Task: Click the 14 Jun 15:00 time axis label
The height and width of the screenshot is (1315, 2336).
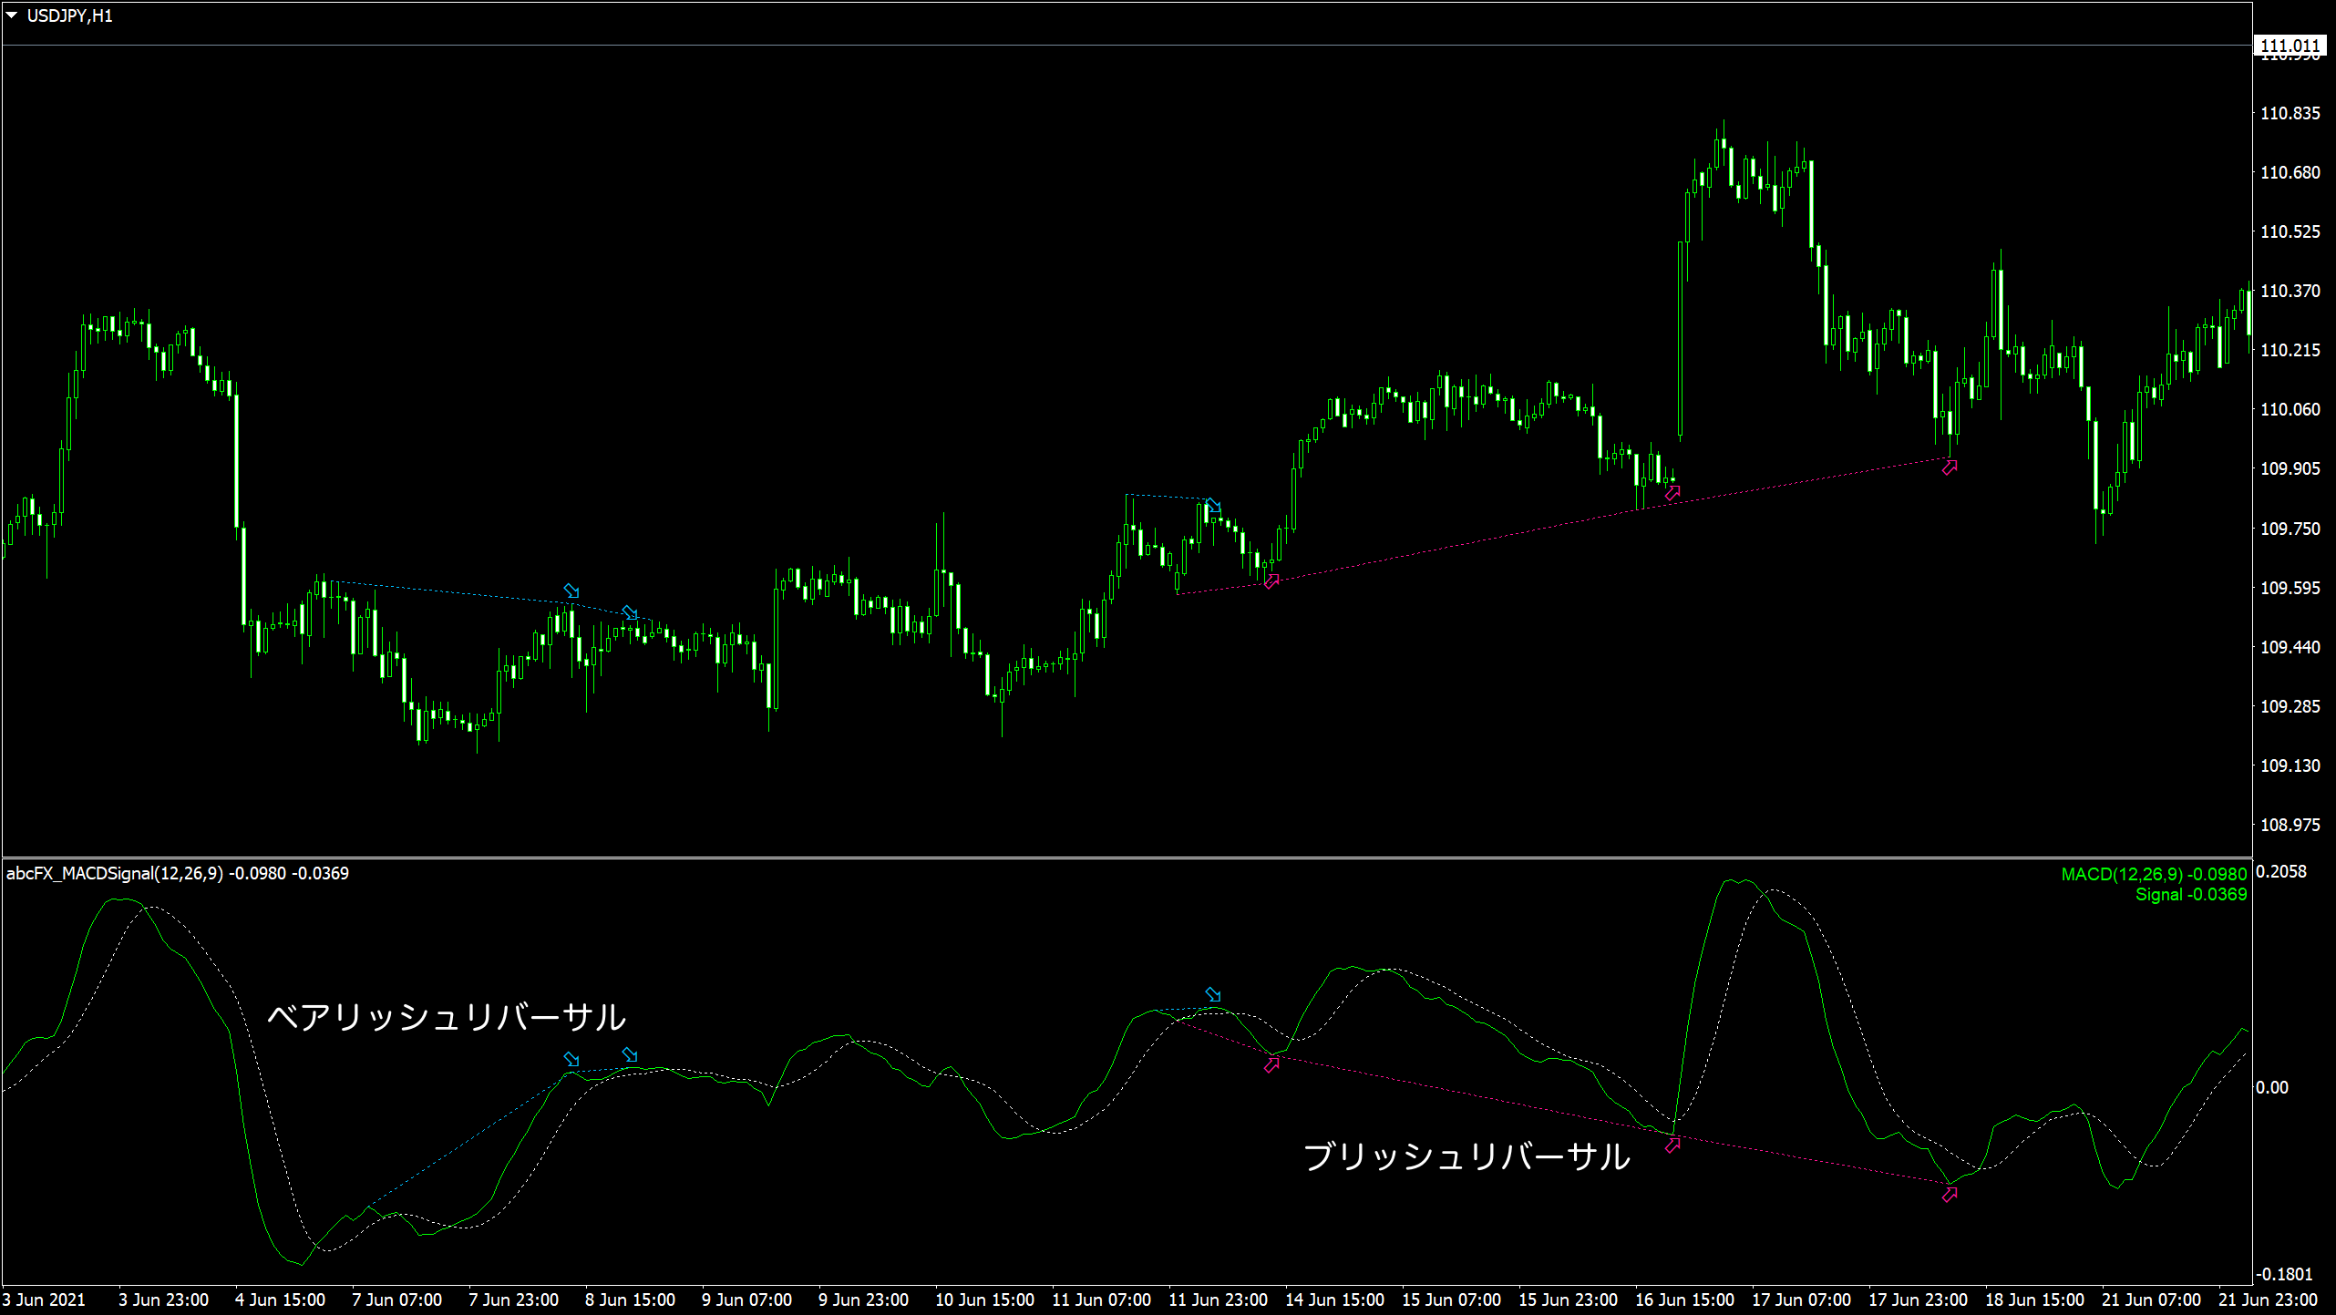Action: tap(1334, 1300)
